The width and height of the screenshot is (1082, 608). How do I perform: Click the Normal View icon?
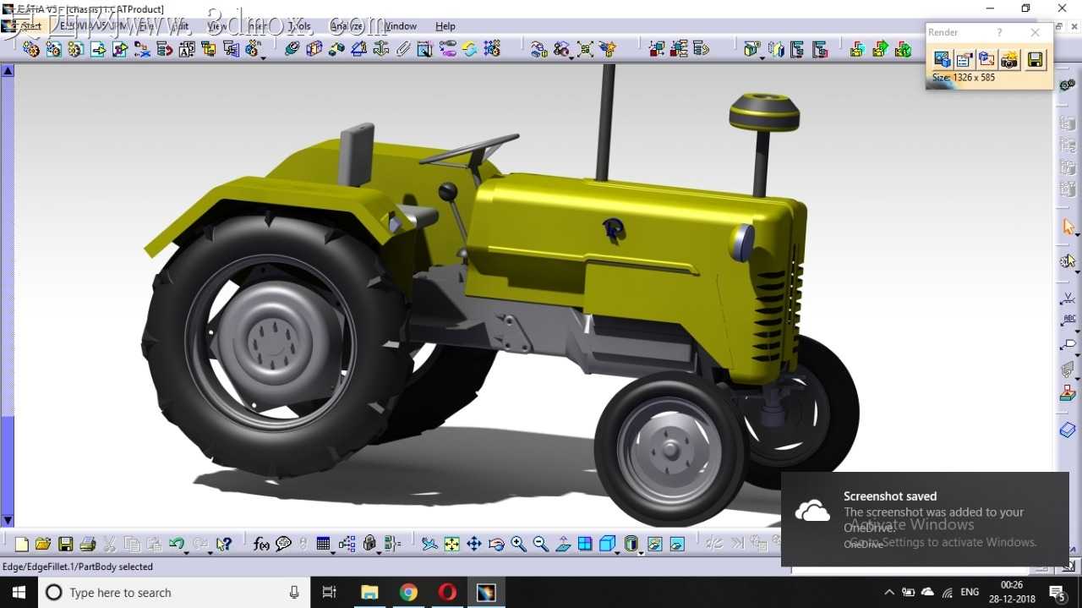(563, 544)
